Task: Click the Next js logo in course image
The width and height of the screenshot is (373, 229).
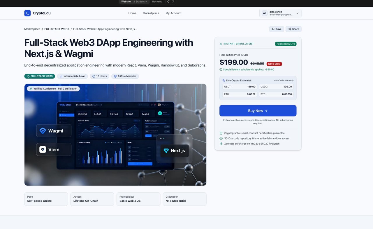Action: [x=166, y=151]
